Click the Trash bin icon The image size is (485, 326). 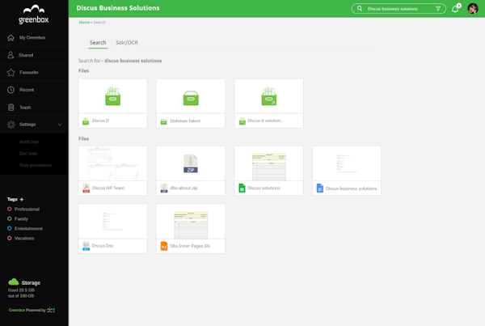(11, 107)
